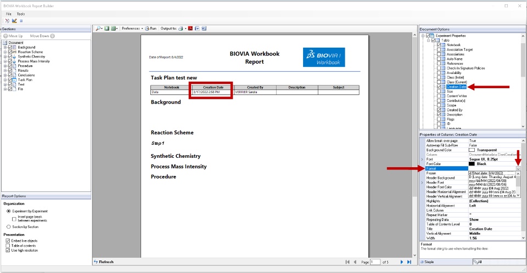Screen dimensions: 527x273
Task: Expand the Background section node
Action: click(5, 47)
